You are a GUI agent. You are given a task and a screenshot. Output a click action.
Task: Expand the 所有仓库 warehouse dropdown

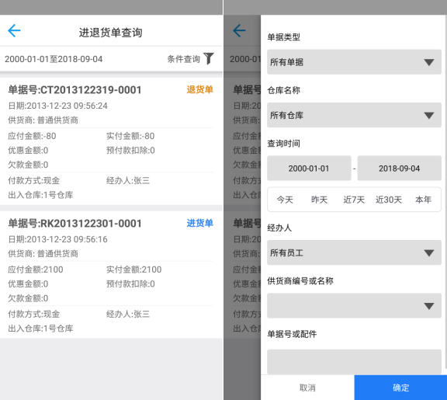pos(354,115)
